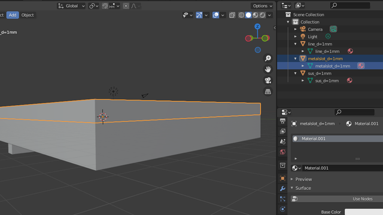The height and width of the screenshot is (215, 383).
Task: Open the Modifiers wrench tab
Action: pos(283,189)
